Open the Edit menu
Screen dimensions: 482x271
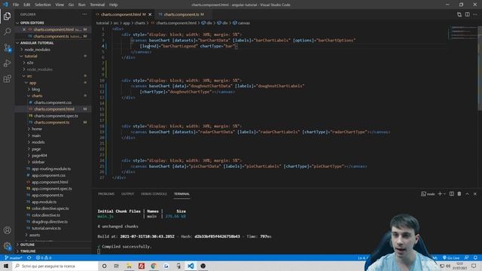click(x=27, y=5)
